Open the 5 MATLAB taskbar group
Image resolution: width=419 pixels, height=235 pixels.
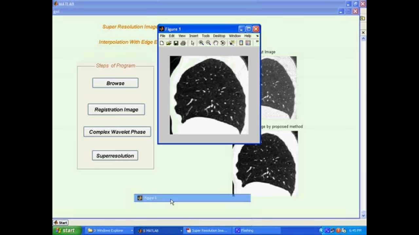click(x=158, y=230)
